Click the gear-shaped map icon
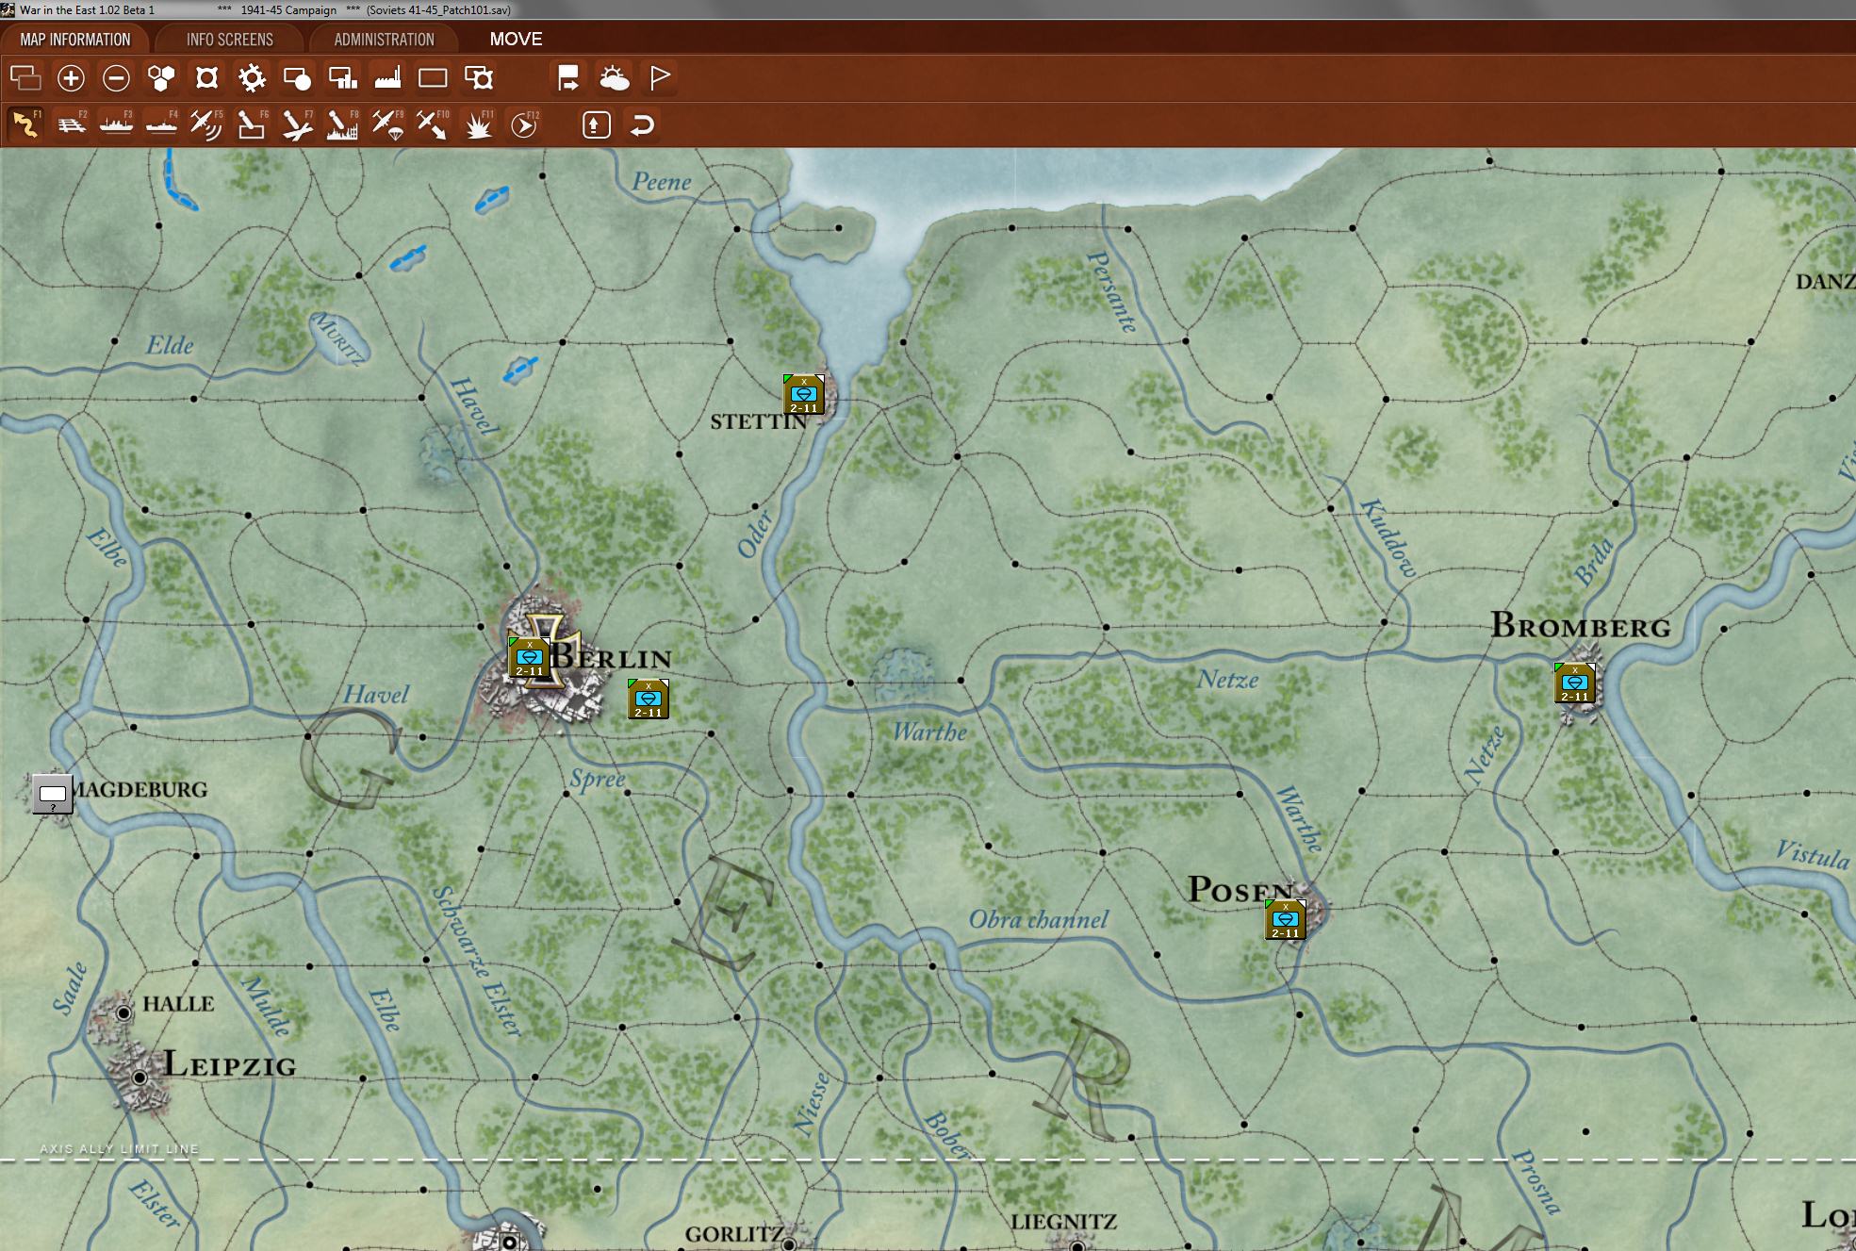Image resolution: width=1856 pixels, height=1251 pixels. (252, 77)
